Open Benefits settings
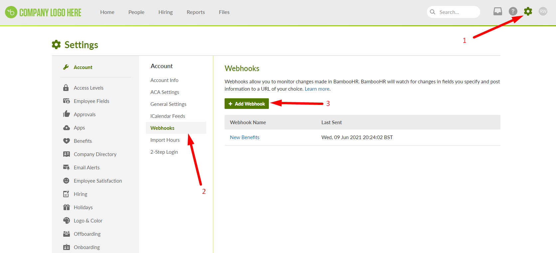This screenshot has height=253, width=556. pos(83,141)
